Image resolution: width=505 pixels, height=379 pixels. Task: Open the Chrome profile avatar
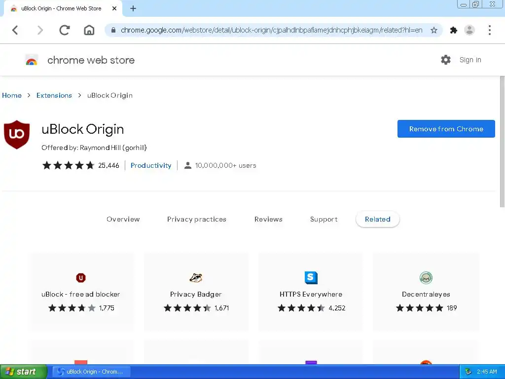(x=469, y=30)
